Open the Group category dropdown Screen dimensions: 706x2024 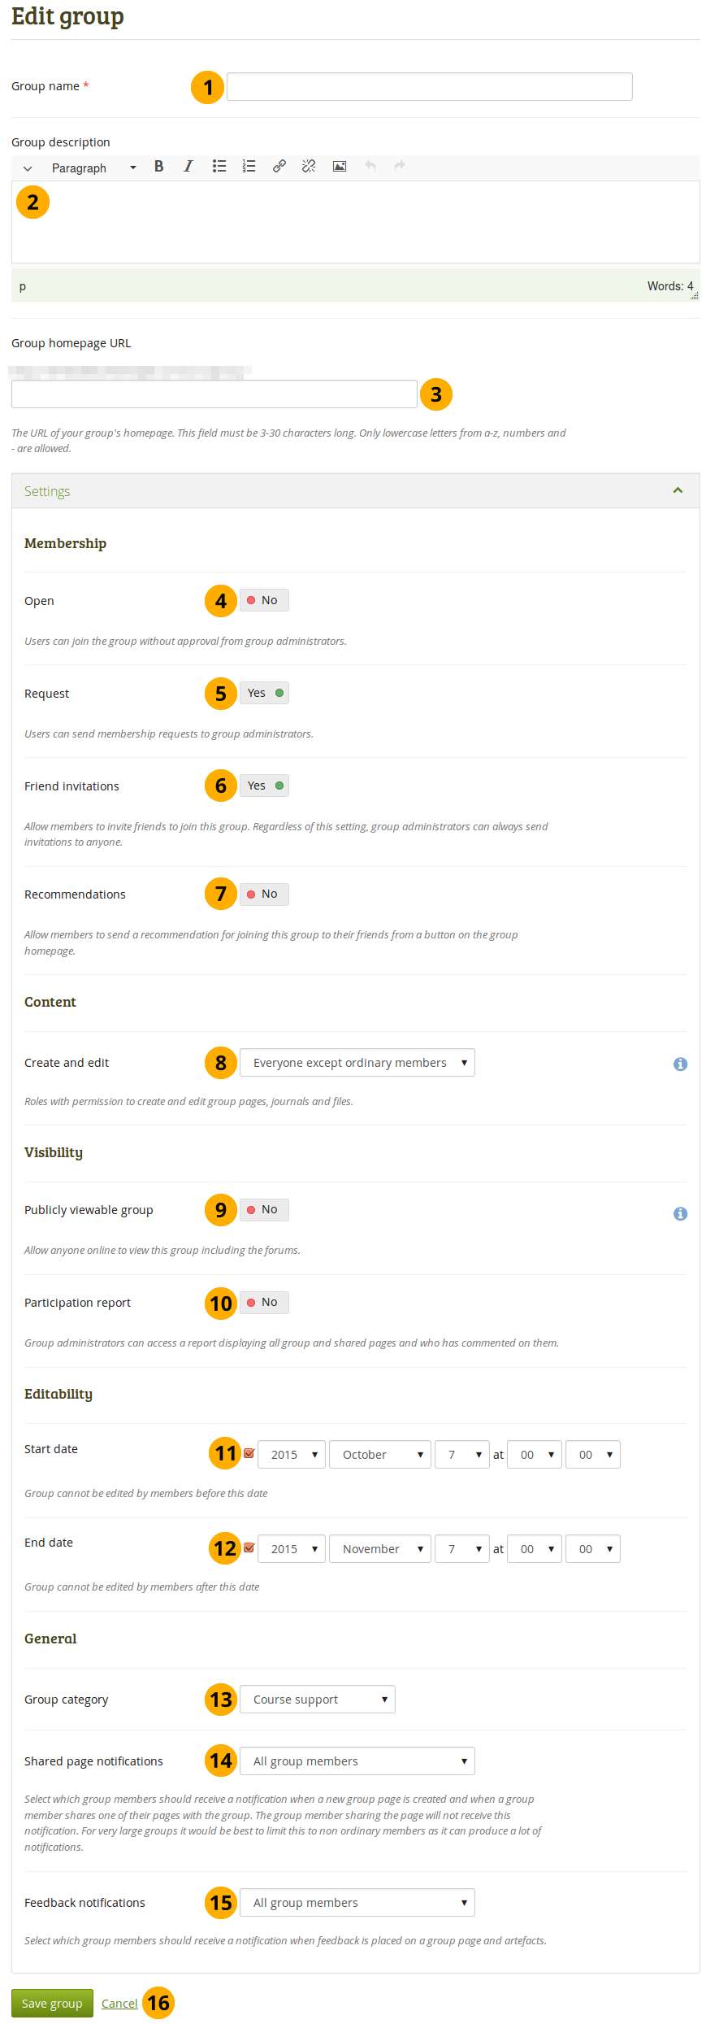pos(317,1699)
